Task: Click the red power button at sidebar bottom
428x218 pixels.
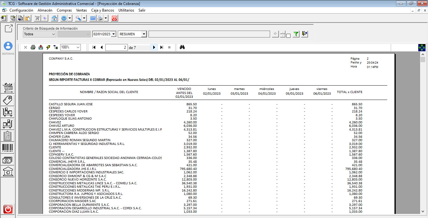Action: coord(8,209)
